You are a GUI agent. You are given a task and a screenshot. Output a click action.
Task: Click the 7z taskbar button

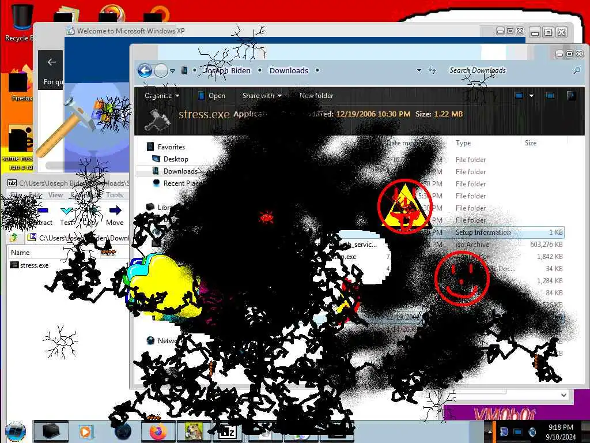[228, 431]
